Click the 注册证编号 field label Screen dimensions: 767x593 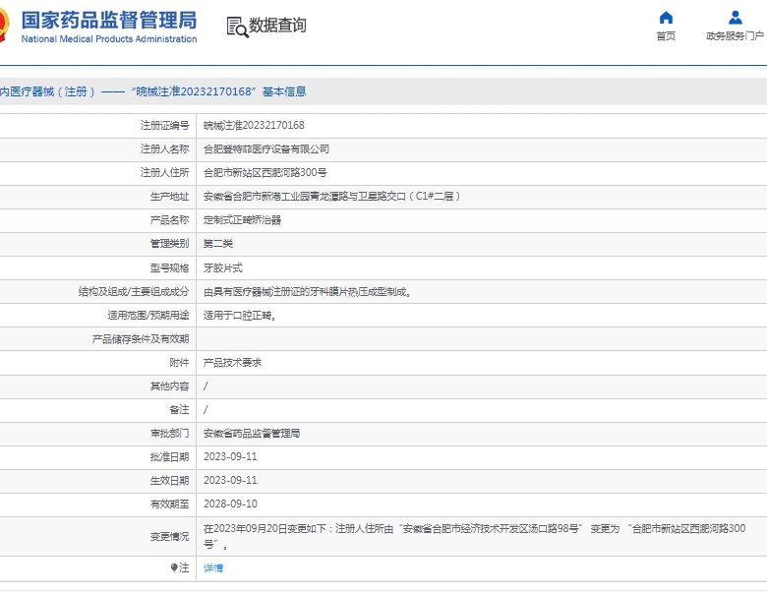point(164,125)
